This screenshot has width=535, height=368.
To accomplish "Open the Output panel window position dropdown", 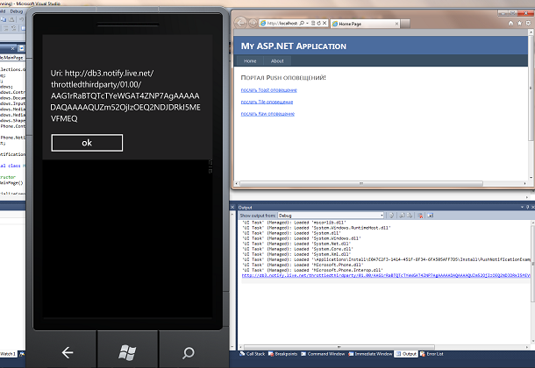I will point(522,207).
